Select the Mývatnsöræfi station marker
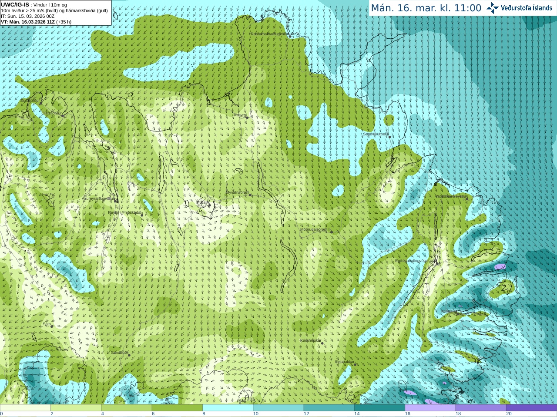The height and width of the screenshot is (417, 557). pos(250,195)
